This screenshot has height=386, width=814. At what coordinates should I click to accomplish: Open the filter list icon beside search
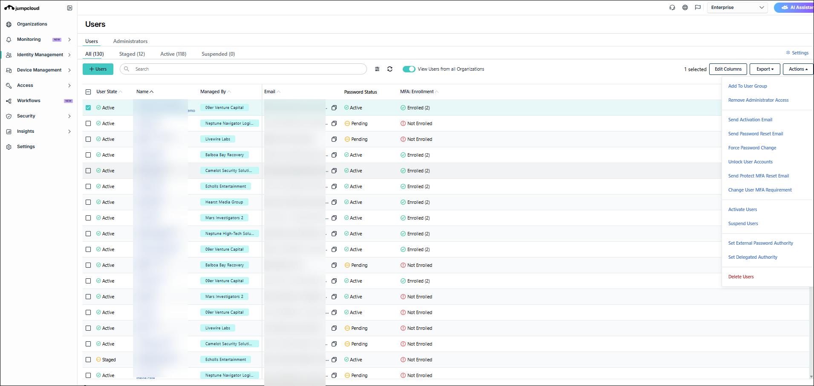377,69
